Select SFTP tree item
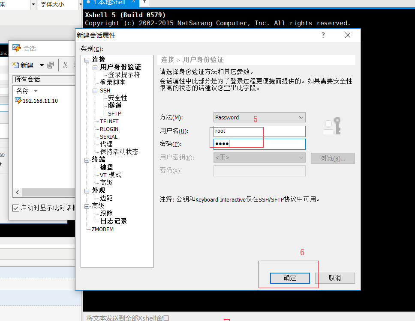The image size is (415, 321). pos(114,113)
